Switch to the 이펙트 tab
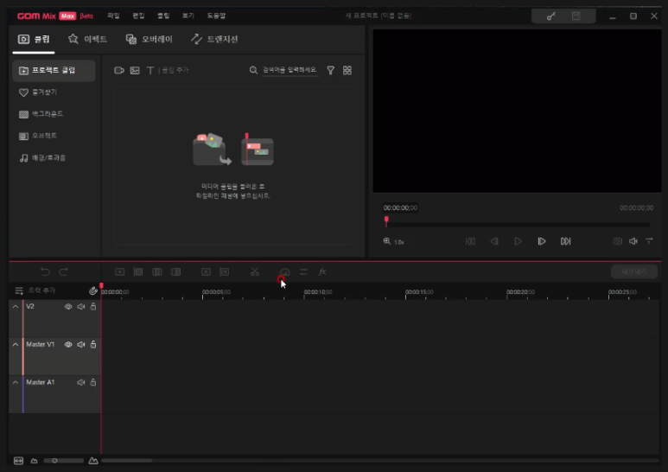Screen dimensions: 668x472 (87, 39)
